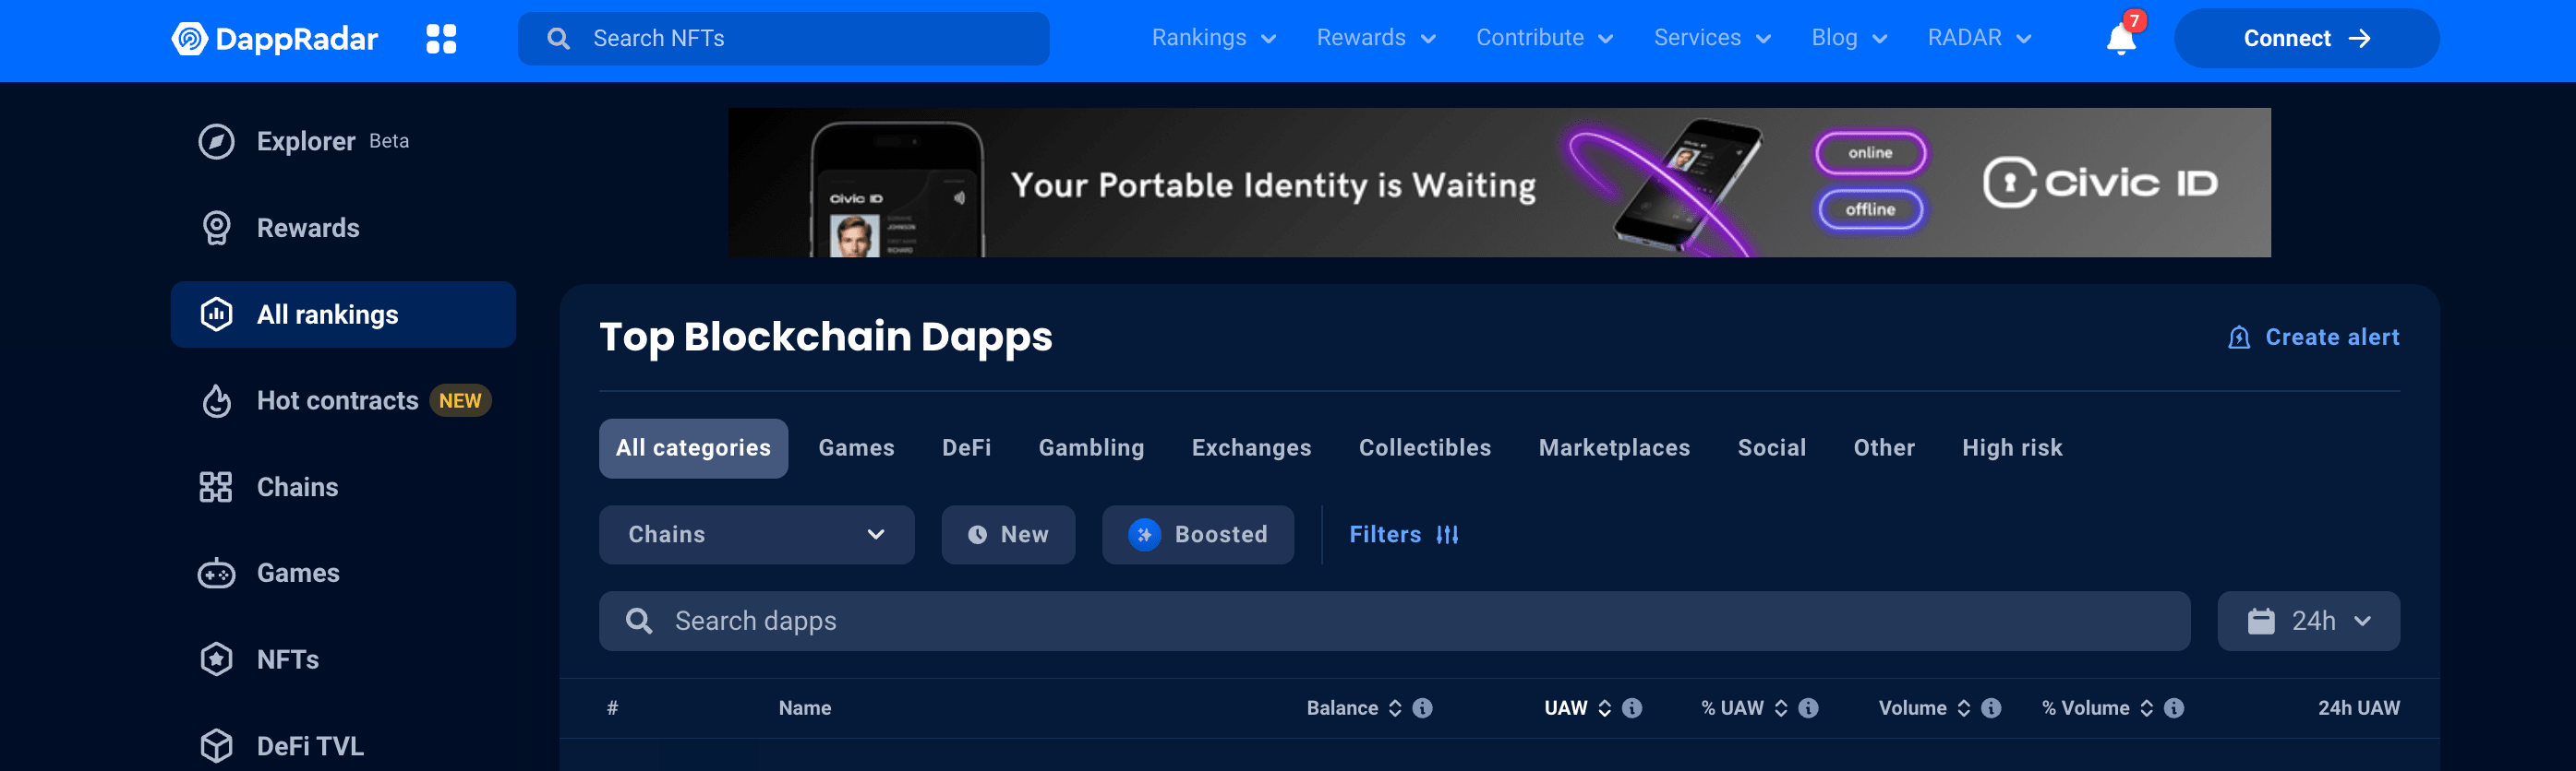Viewport: 2576px width, 771px height.
Task: Expand the Rewards nav dropdown
Action: pos(1376,39)
